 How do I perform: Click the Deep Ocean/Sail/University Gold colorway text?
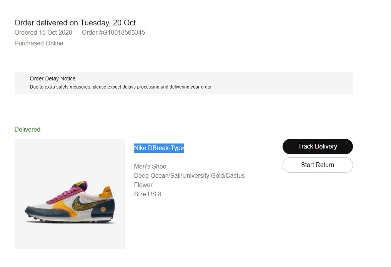click(189, 176)
